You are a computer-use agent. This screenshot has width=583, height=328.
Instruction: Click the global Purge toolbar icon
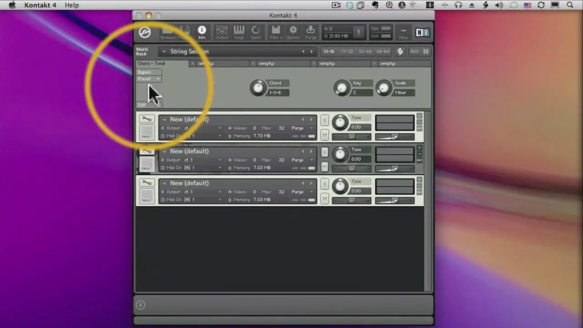311,32
